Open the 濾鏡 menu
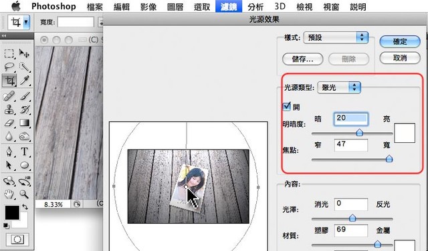The image size is (428, 251). [x=229, y=6]
